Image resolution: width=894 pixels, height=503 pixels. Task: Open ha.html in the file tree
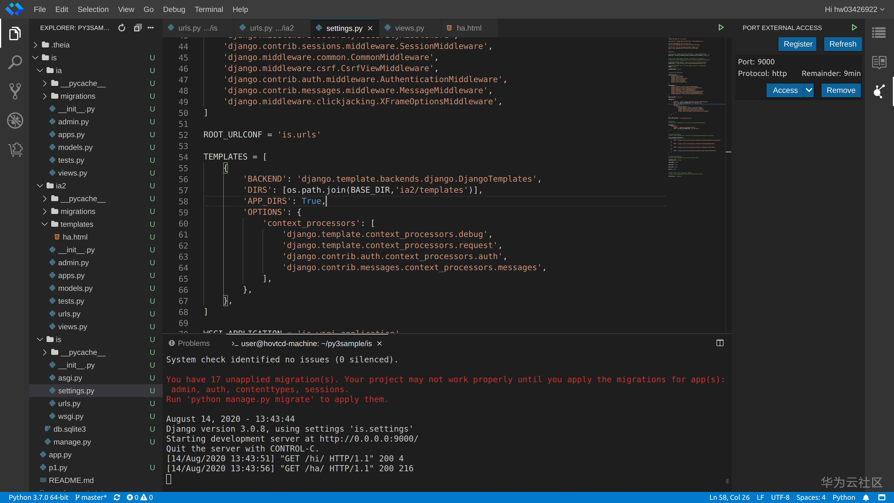75,237
